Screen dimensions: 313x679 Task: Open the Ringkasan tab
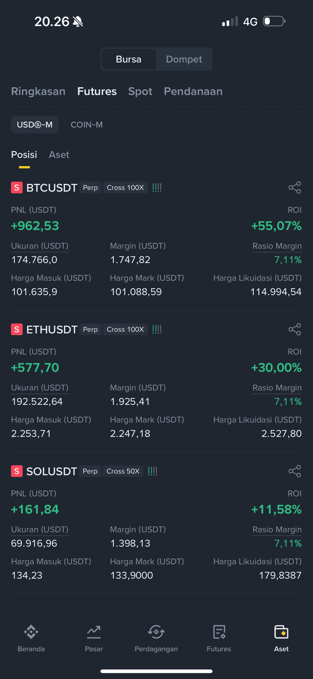pos(38,92)
